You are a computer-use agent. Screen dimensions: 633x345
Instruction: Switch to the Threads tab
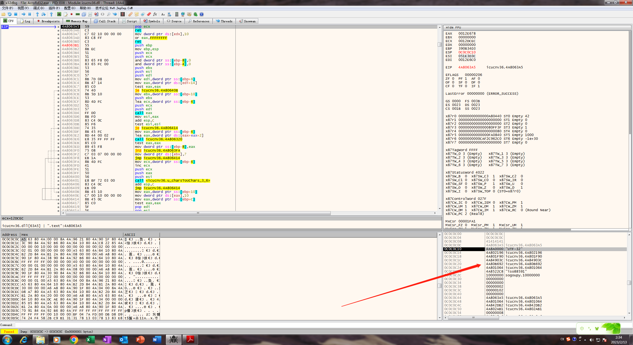click(224, 21)
